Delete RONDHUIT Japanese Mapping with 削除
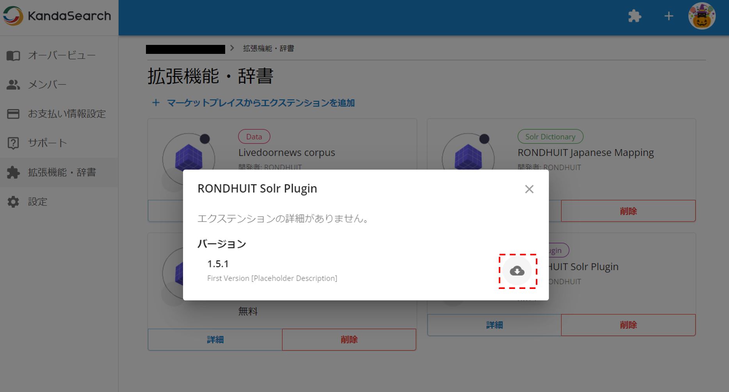Viewport: 729px width, 392px height. click(628, 211)
